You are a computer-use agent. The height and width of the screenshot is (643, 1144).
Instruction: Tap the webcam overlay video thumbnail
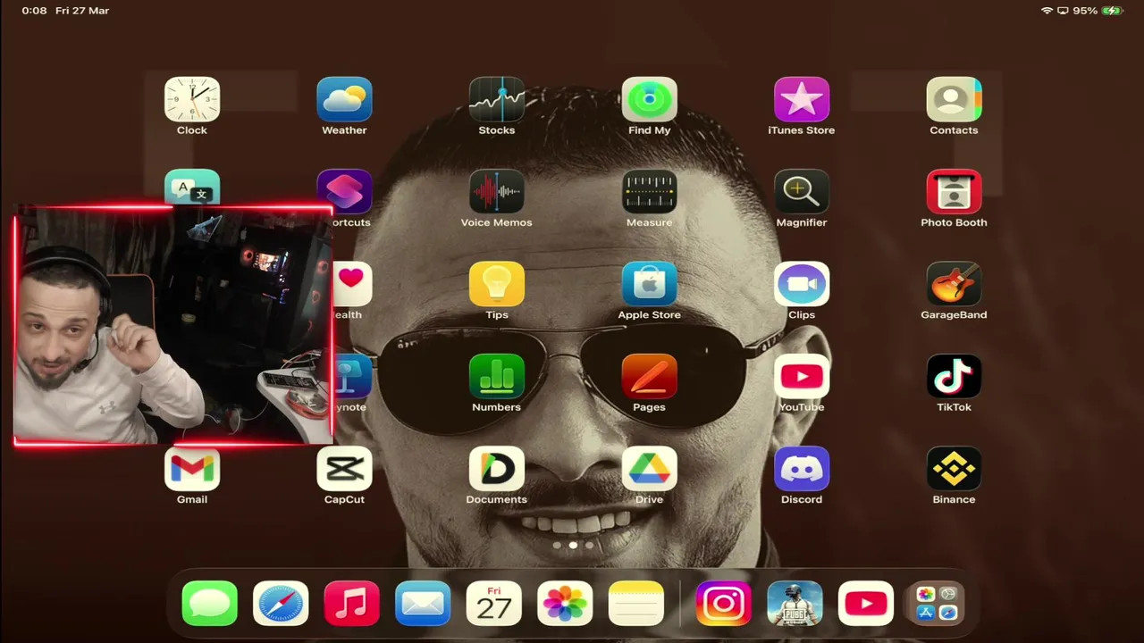coord(173,325)
